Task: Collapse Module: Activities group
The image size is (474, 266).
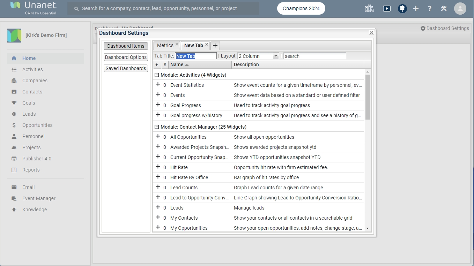Action: [157, 75]
